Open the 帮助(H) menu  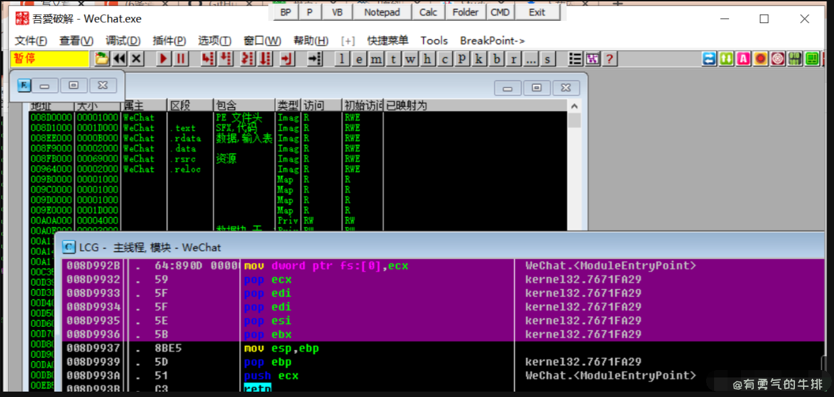(311, 40)
